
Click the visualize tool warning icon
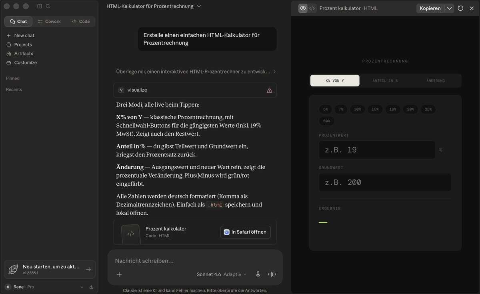coord(269,90)
